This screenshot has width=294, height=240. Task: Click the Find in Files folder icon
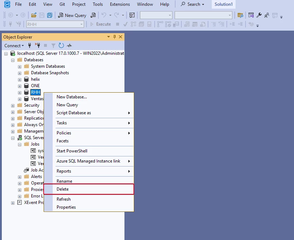240,15
